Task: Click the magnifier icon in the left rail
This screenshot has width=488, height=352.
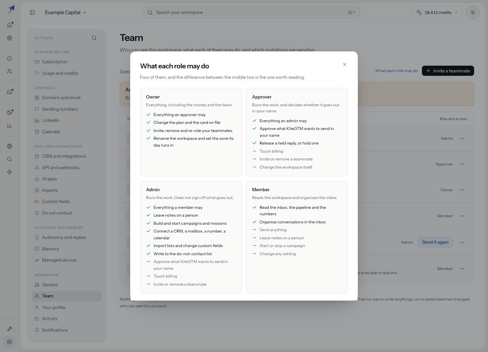Action: pos(9,159)
